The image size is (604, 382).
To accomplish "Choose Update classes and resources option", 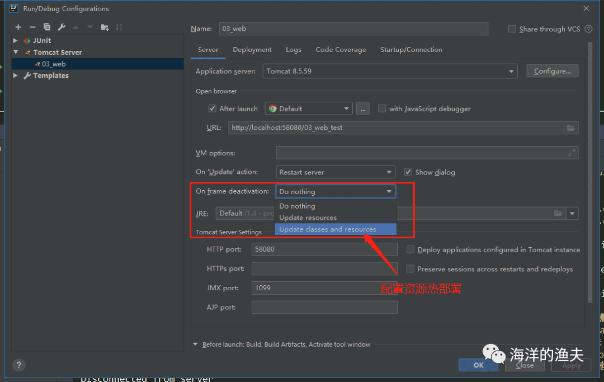I will tap(336, 229).
